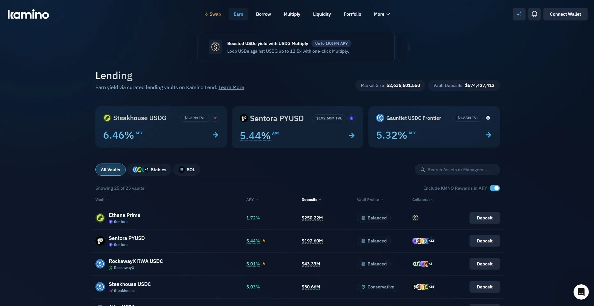Click the Sentora PYUSD row token icon
This screenshot has width=594, height=306.
[x=100, y=241]
